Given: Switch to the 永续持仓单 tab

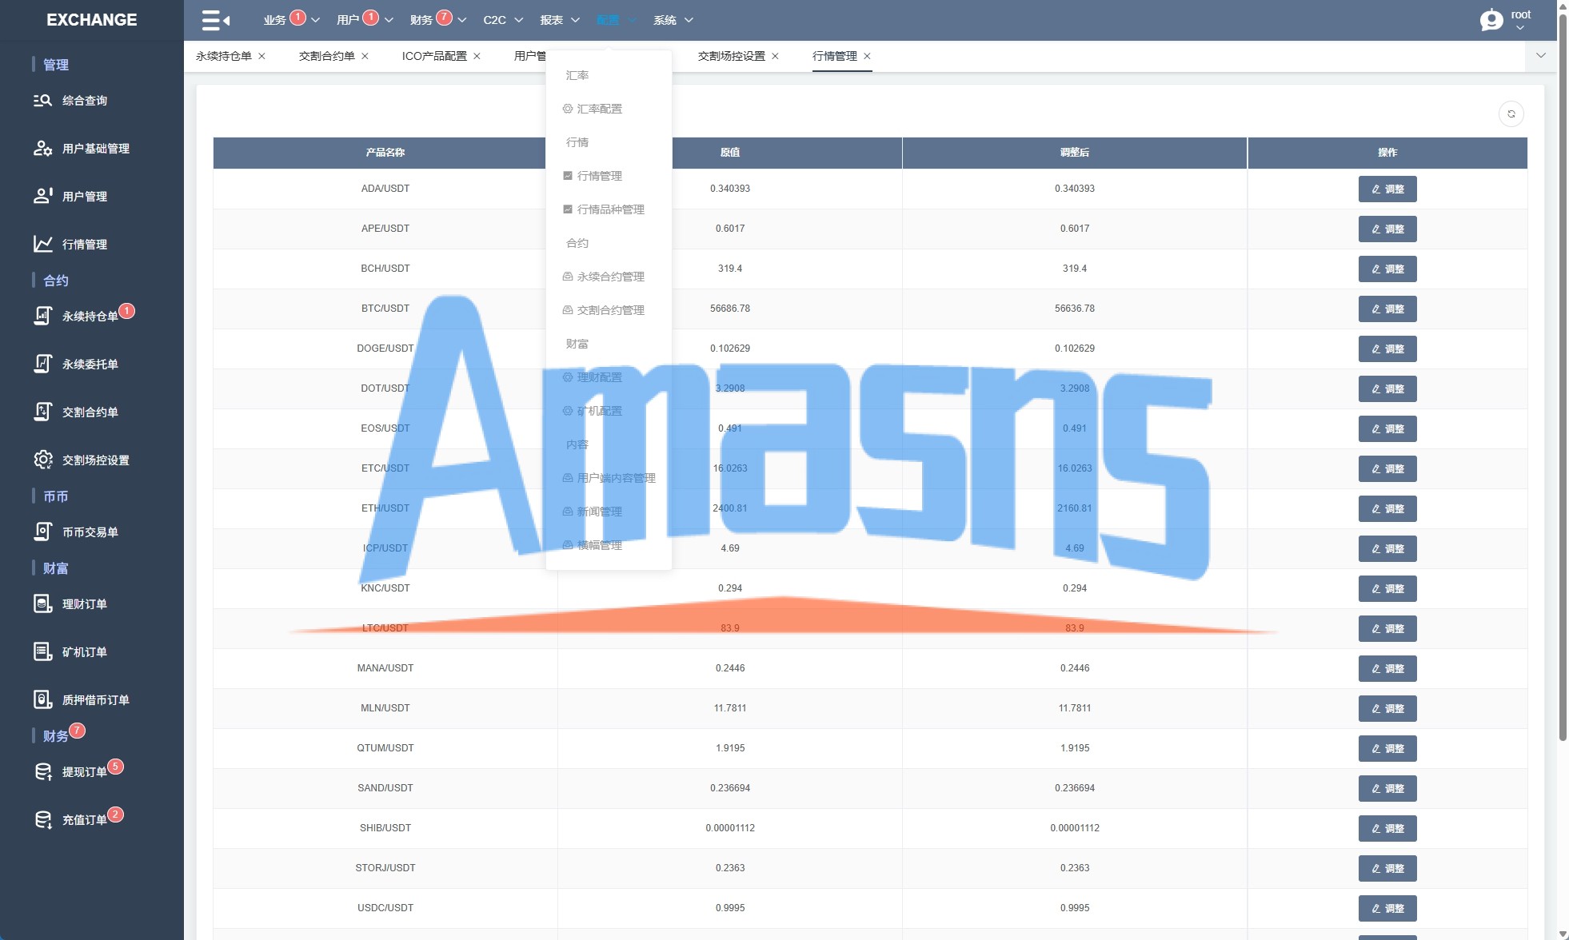Looking at the screenshot, I should 224,56.
